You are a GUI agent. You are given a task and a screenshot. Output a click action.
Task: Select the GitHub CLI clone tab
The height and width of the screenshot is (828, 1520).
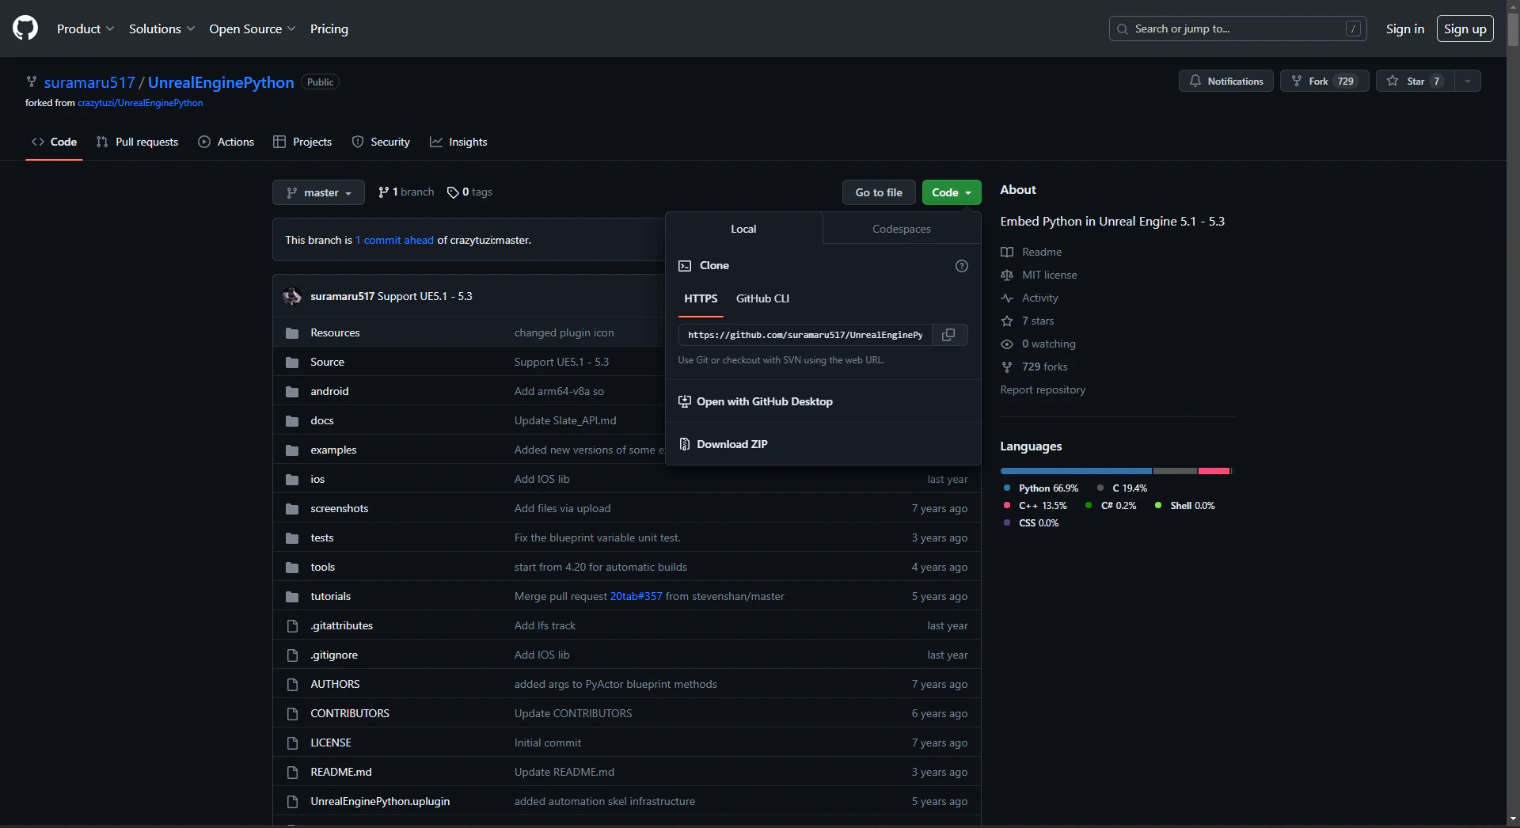(762, 298)
